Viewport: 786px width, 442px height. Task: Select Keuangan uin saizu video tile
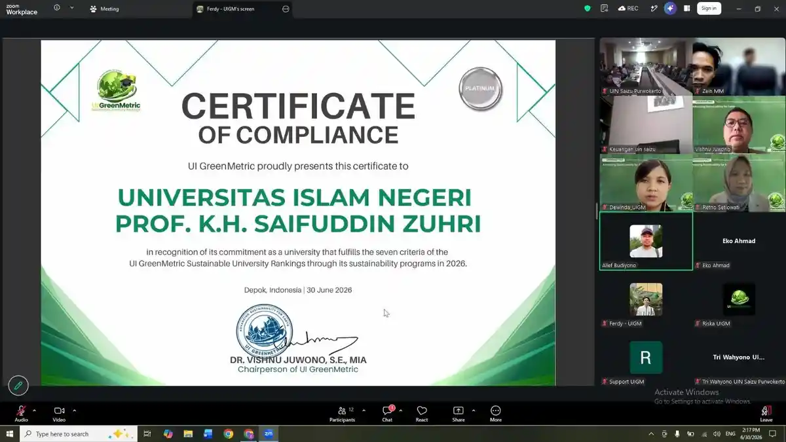pyautogui.click(x=646, y=124)
